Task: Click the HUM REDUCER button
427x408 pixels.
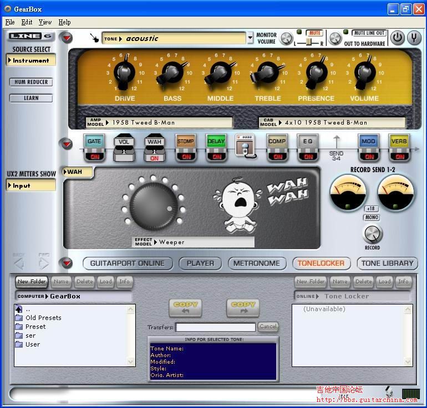Action: coord(31,82)
